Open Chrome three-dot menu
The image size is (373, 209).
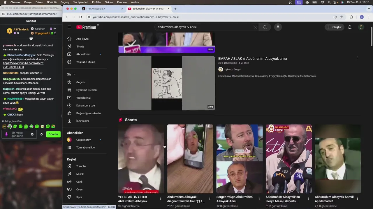click(x=369, y=17)
